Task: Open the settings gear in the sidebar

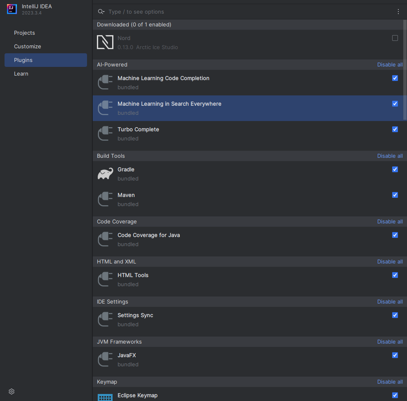Action: pyautogui.click(x=12, y=392)
